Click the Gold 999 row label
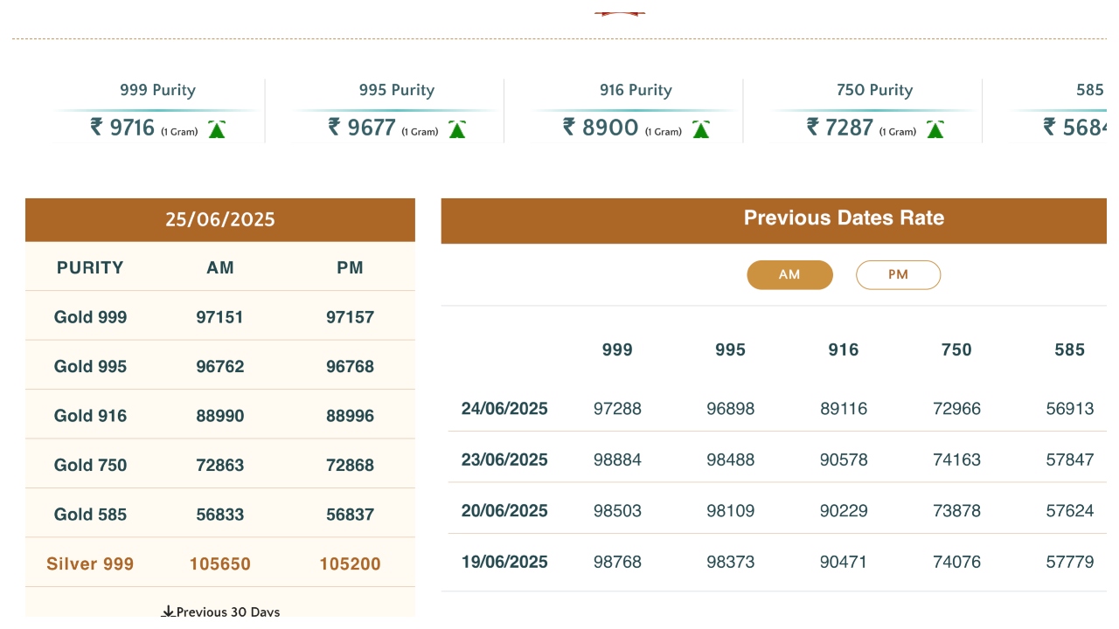 pyautogui.click(x=90, y=317)
